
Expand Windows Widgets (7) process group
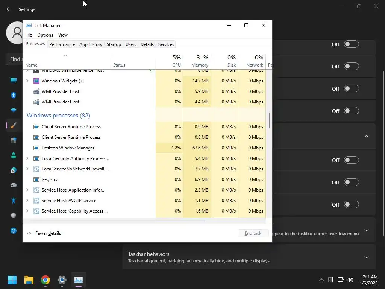tap(27, 81)
